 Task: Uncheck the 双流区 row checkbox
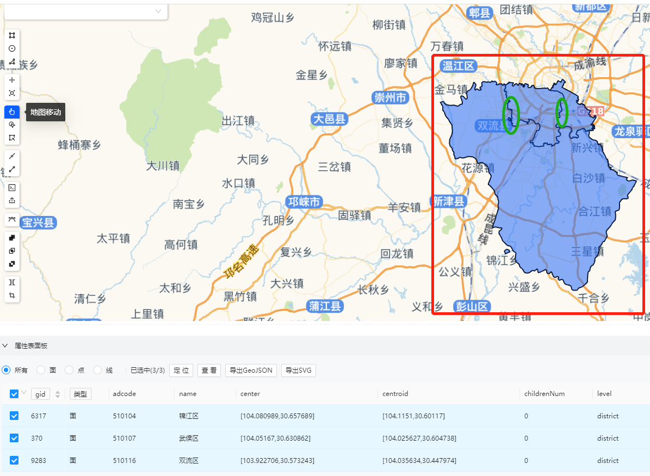coord(14,460)
